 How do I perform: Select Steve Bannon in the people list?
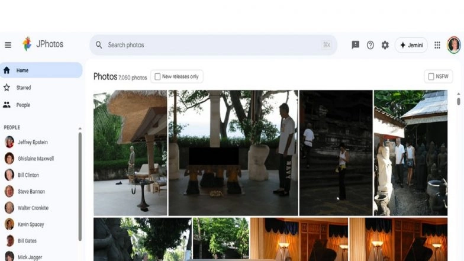point(31,192)
